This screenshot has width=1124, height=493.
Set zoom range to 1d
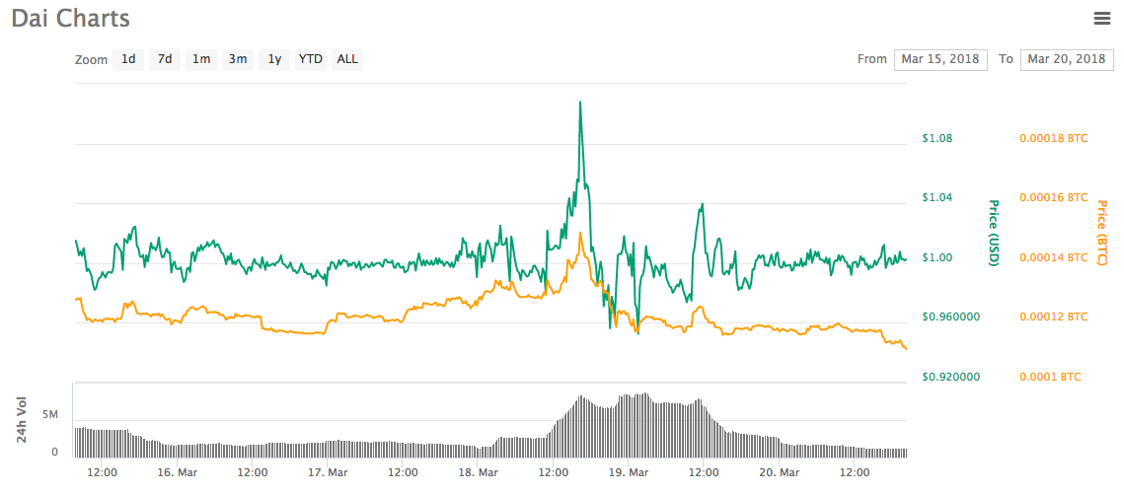tap(128, 59)
